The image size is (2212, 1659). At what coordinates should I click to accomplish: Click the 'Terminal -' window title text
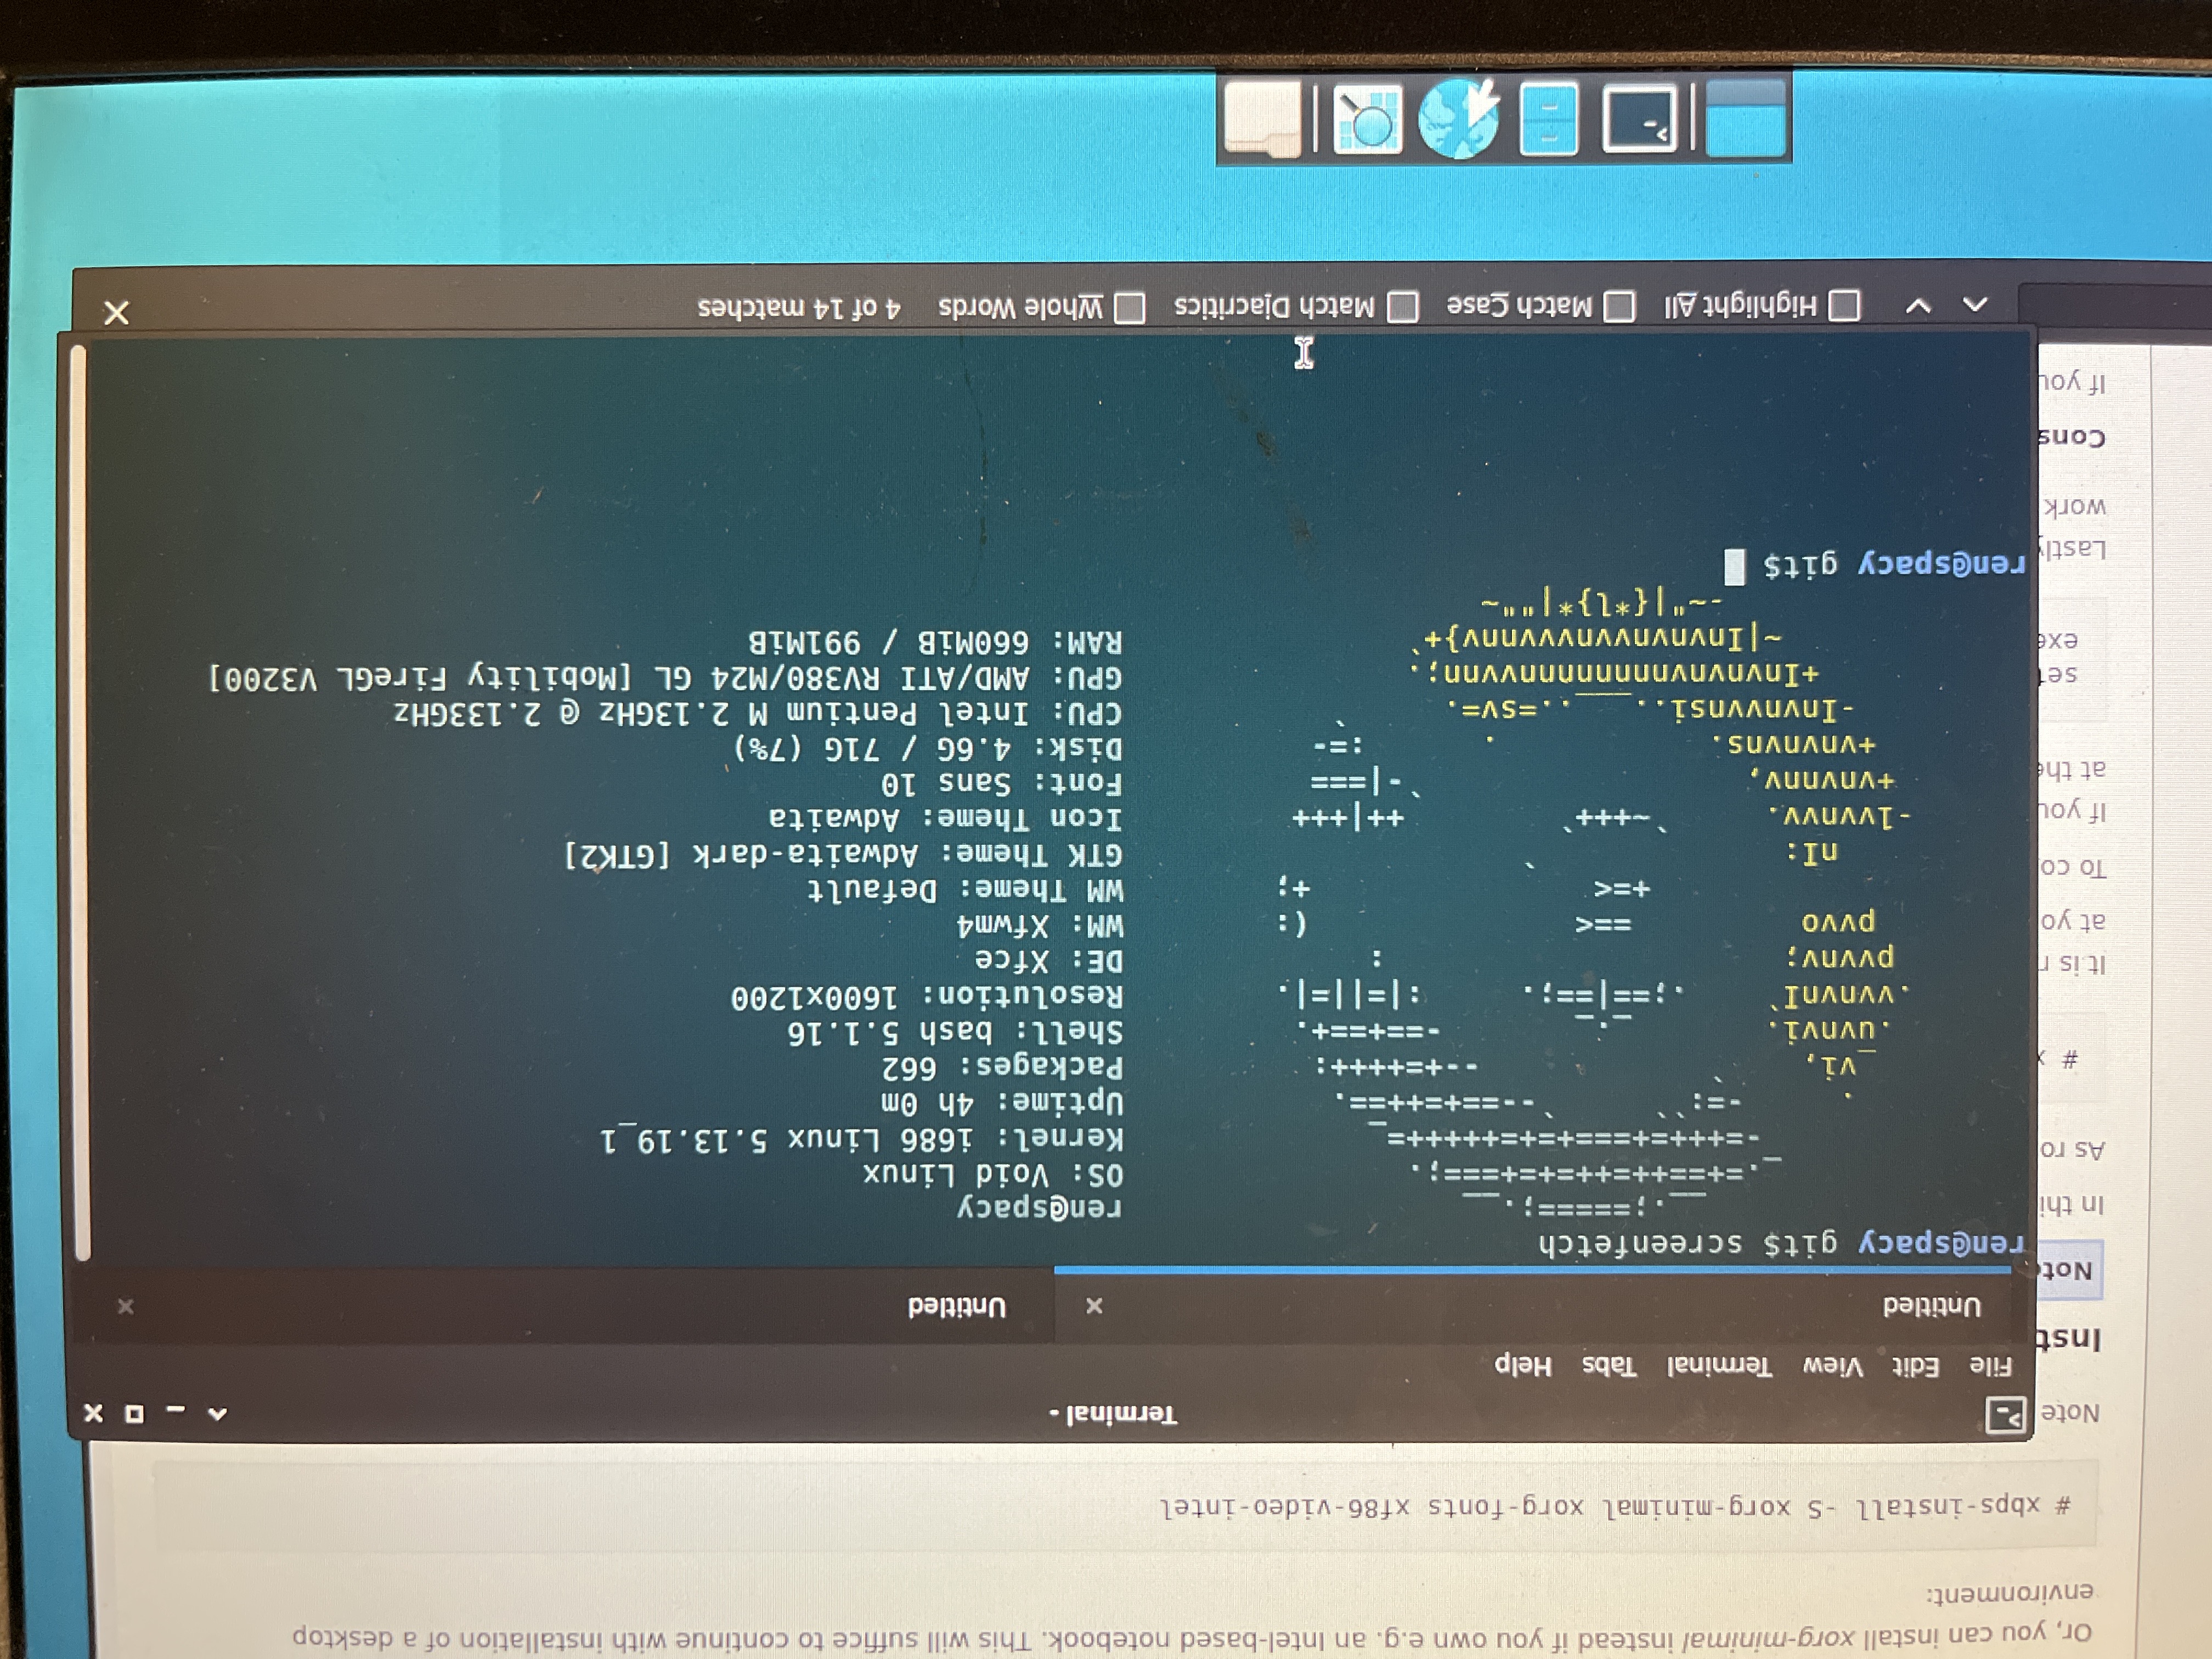(1113, 1414)
